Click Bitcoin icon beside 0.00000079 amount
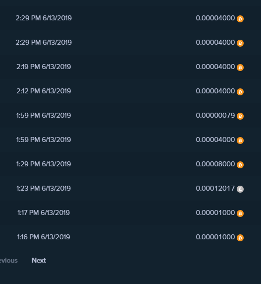The image size is (261, 284). [240, 116]
